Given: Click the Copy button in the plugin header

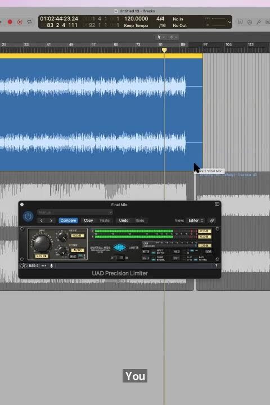Looking at the screenshot, I should coord(88,220).
